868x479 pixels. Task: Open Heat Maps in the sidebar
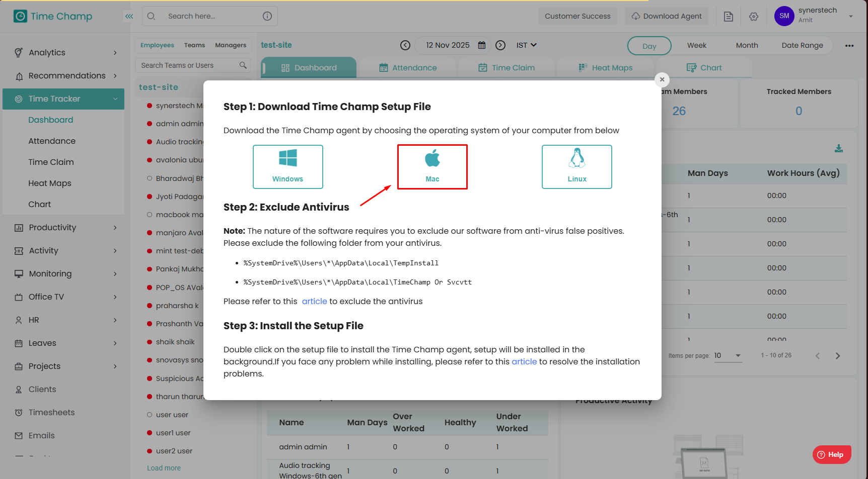(50, 183)
